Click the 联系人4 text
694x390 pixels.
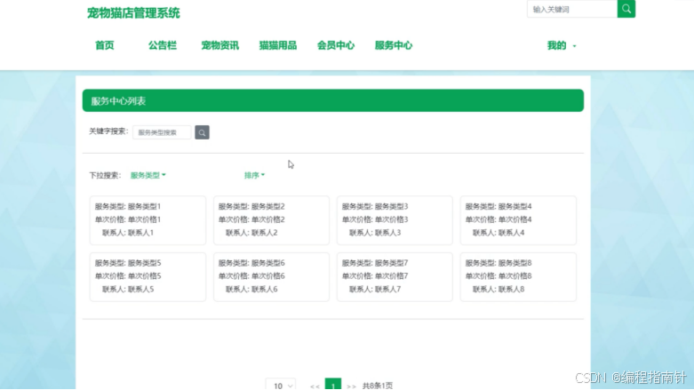[511, 233]
